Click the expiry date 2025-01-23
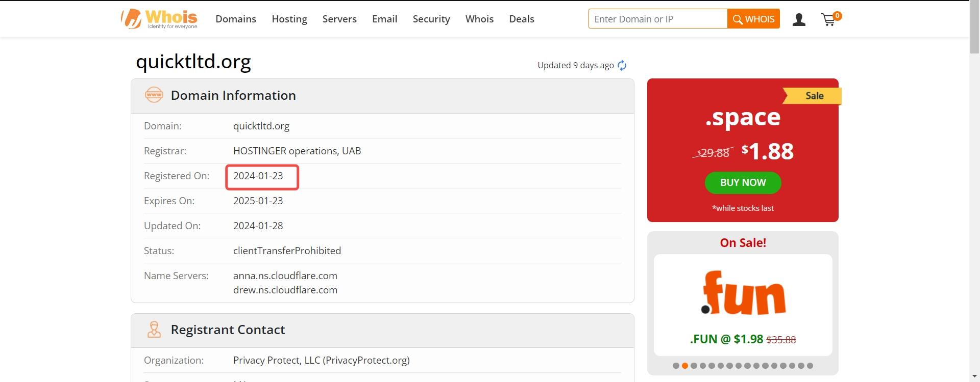 click(x=258, y=201)
